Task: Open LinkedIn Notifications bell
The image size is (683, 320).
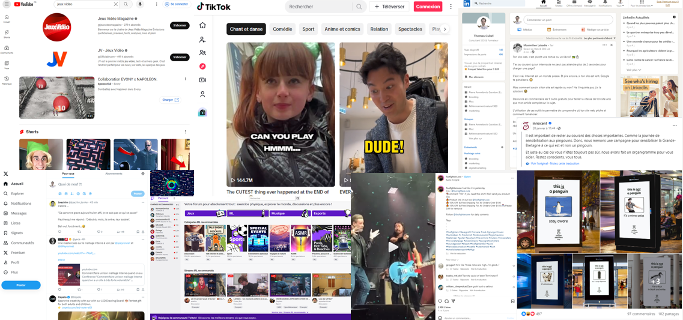Action: (x=605, y=4)
